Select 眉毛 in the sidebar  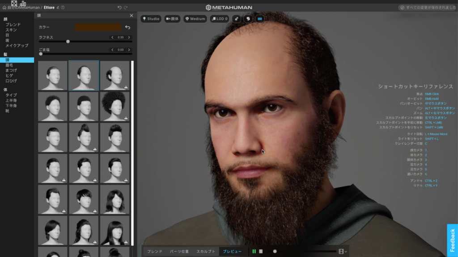pos(9,65)
